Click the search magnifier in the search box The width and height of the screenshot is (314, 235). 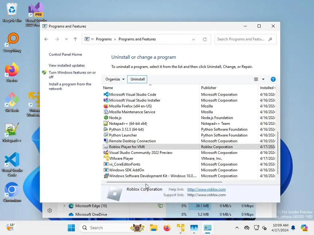270,39
